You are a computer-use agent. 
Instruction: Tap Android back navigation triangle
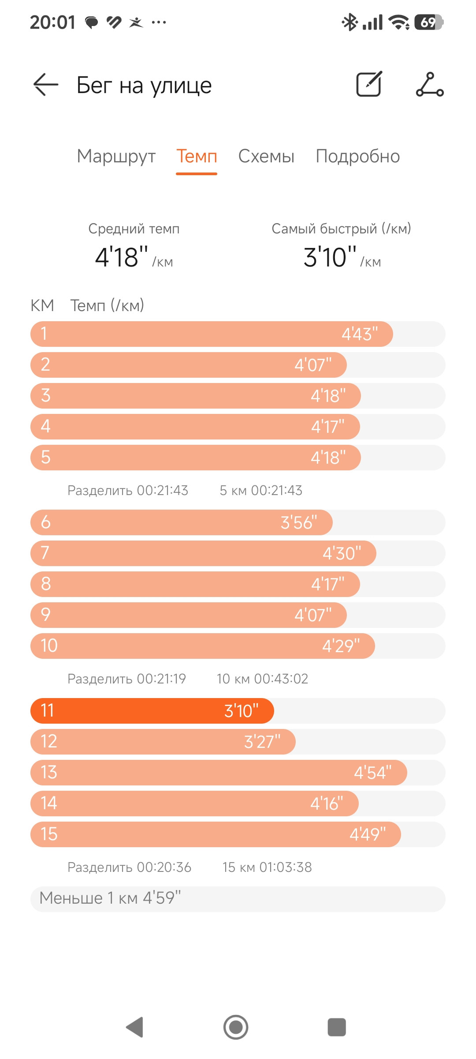pos(135,1027)
